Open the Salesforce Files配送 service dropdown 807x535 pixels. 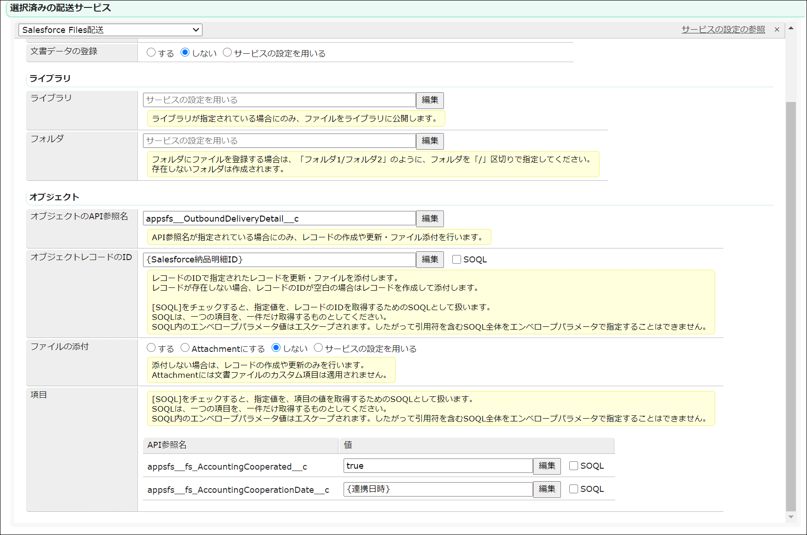tap(110, 30)
